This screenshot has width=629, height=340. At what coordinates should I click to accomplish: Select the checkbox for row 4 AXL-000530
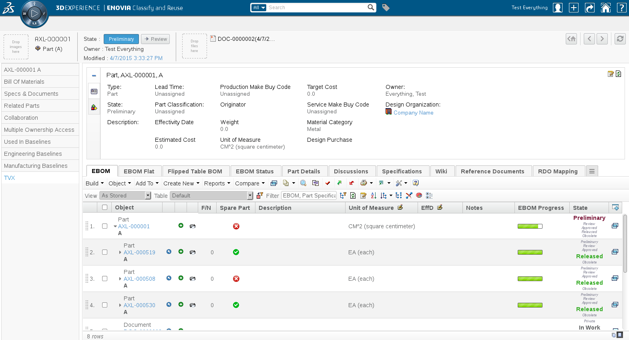(x=105, y=305)
